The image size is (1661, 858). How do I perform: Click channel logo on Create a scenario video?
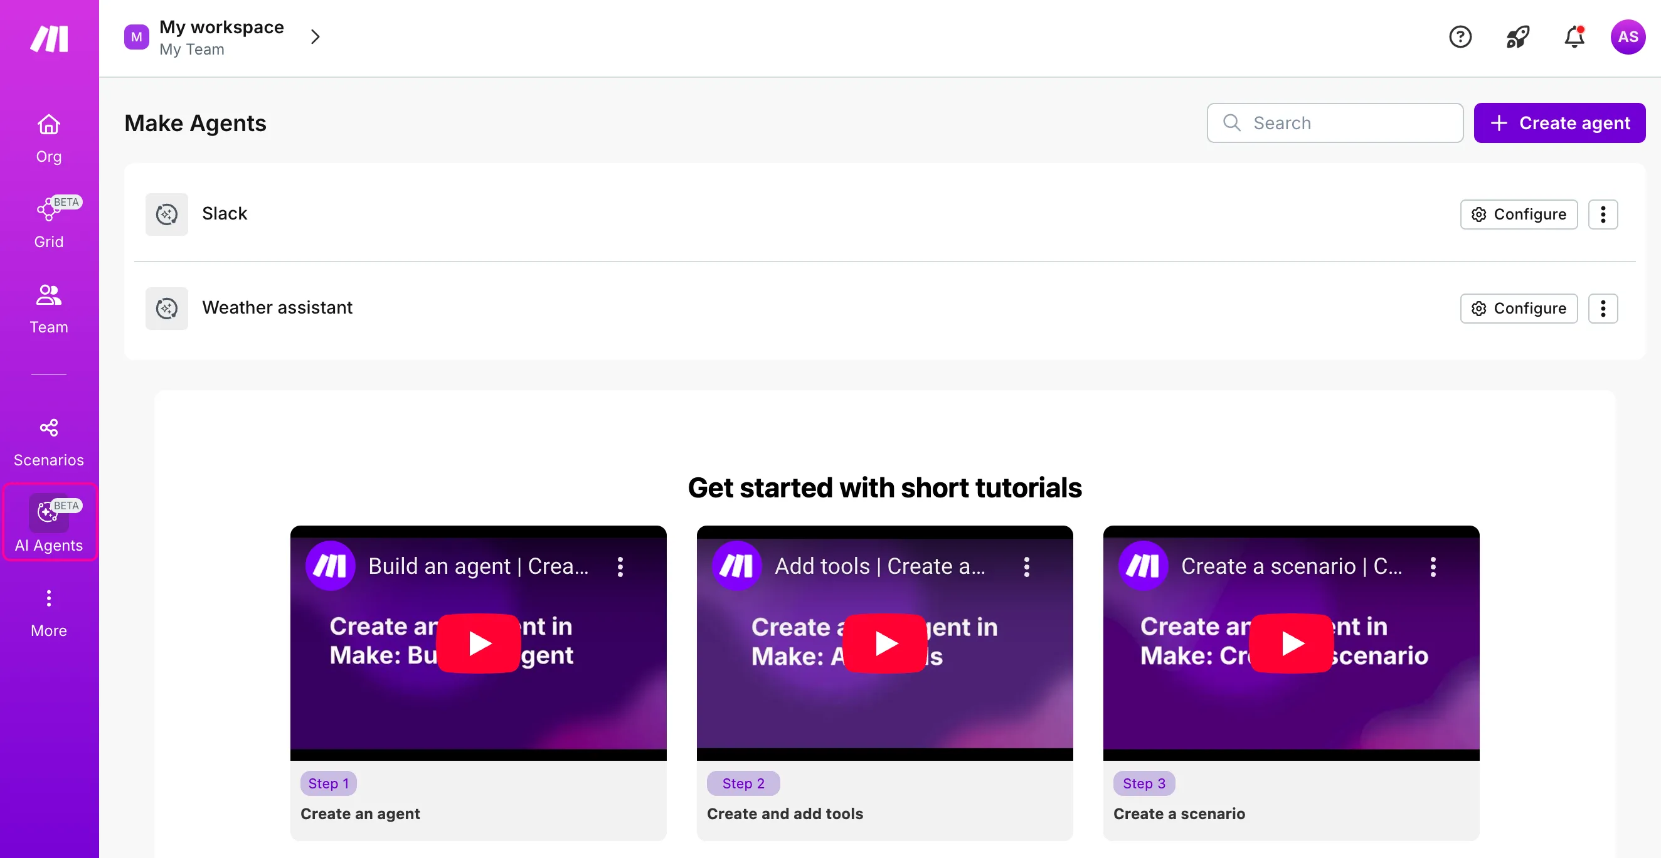tap(1143, 566)
